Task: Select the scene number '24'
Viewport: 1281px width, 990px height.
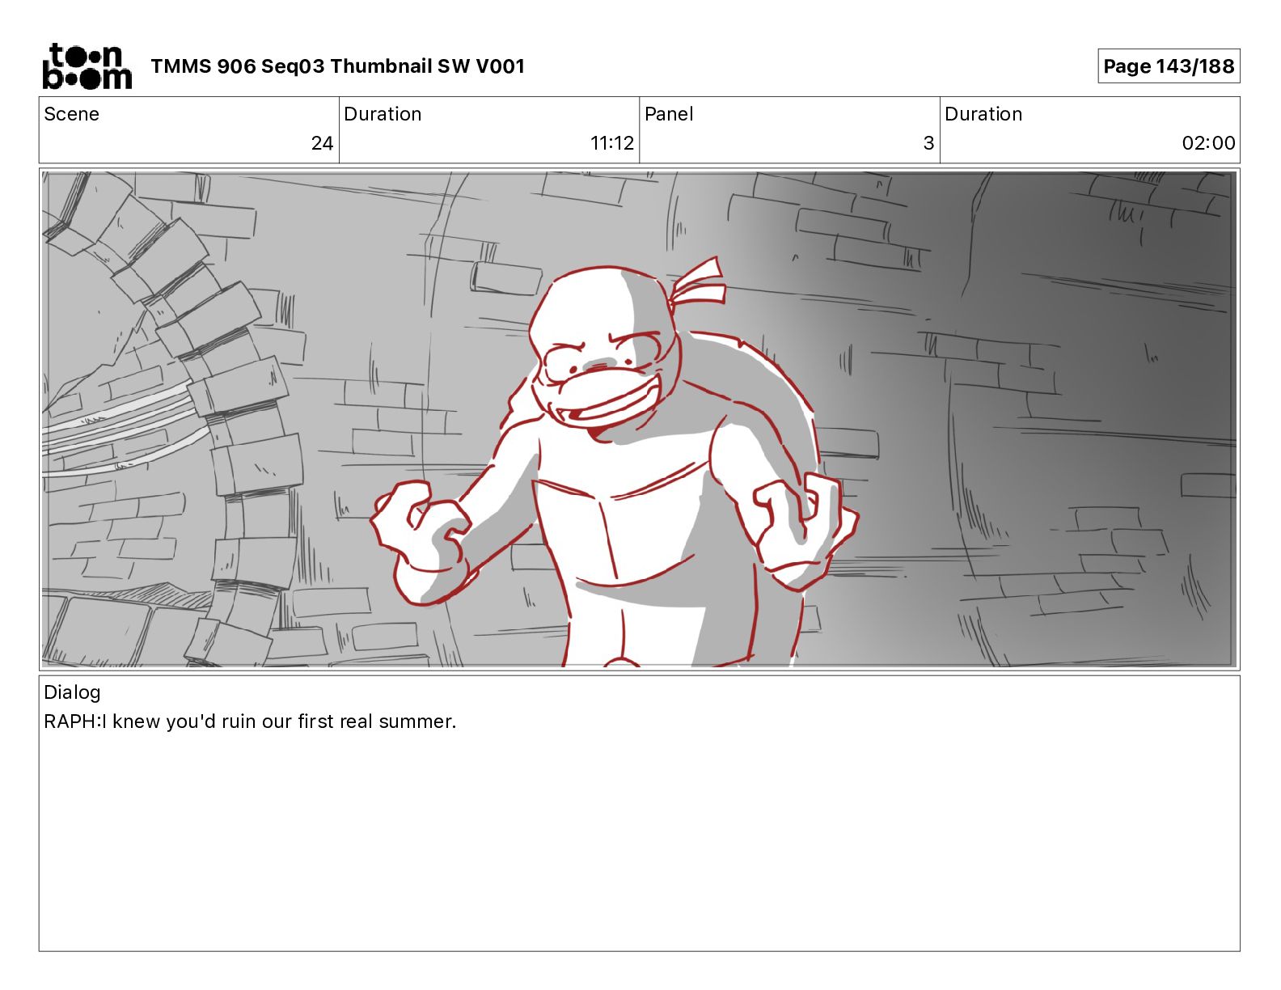Action: [x=322, y=143]
